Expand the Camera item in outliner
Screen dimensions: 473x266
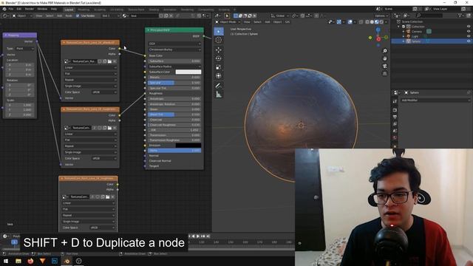(404, 31)
